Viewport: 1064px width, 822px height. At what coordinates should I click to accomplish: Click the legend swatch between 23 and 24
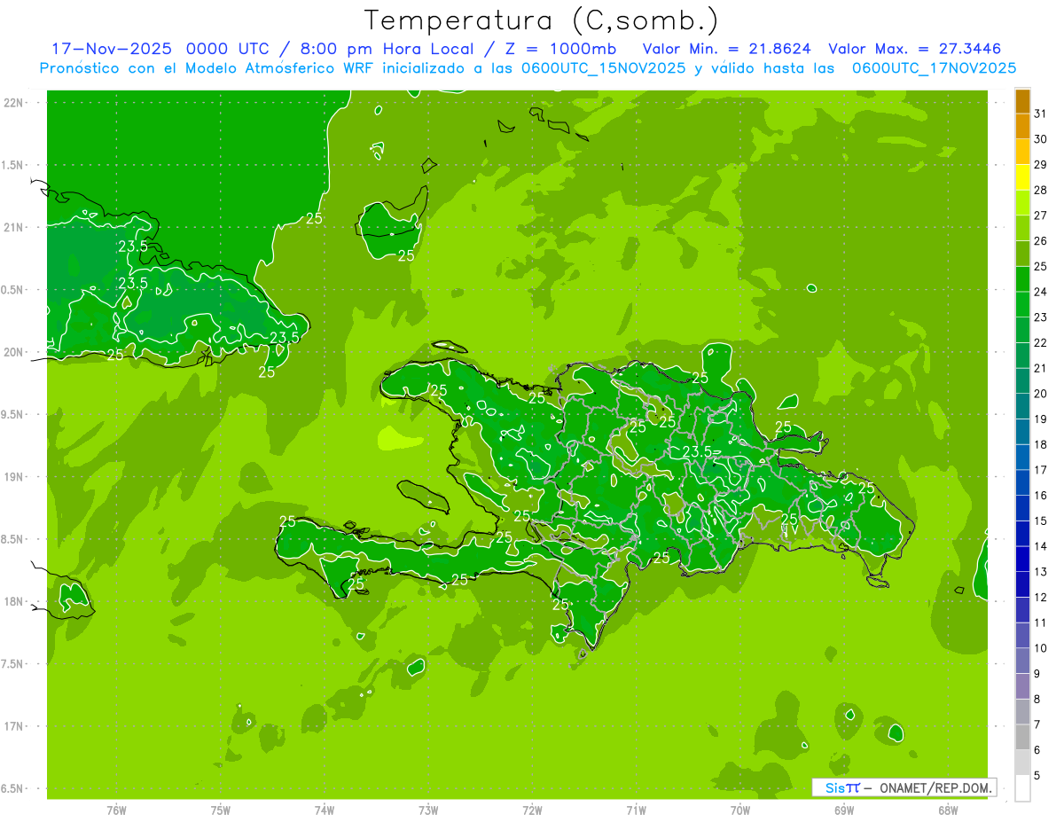(x=1022, y=304)
